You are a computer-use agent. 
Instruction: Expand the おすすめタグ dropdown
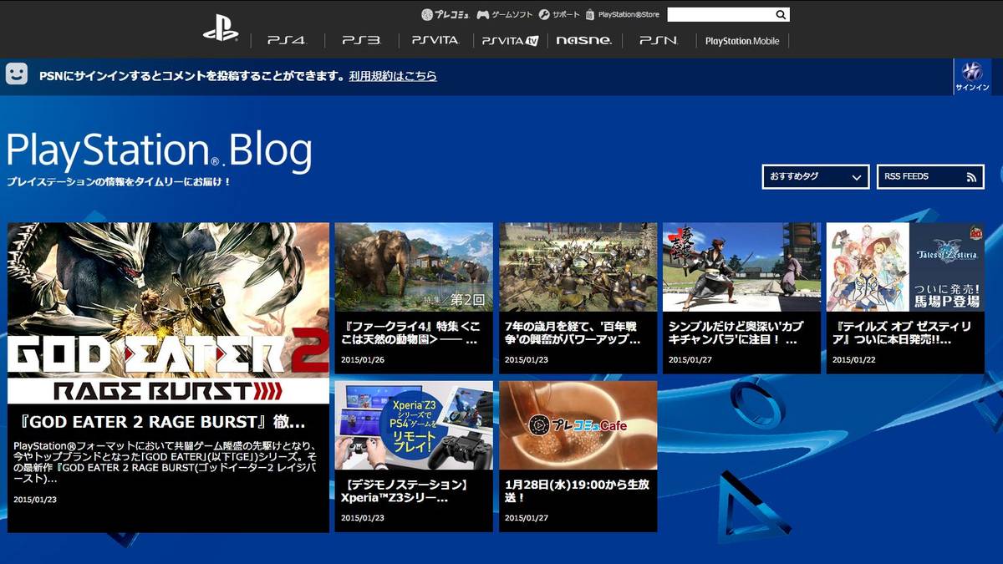click(816, 177)
